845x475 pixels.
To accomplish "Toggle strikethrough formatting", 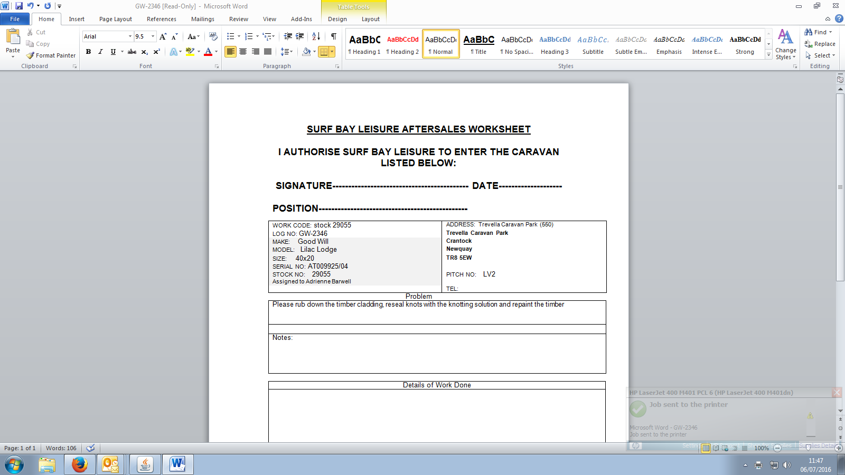I will point(132,52).
